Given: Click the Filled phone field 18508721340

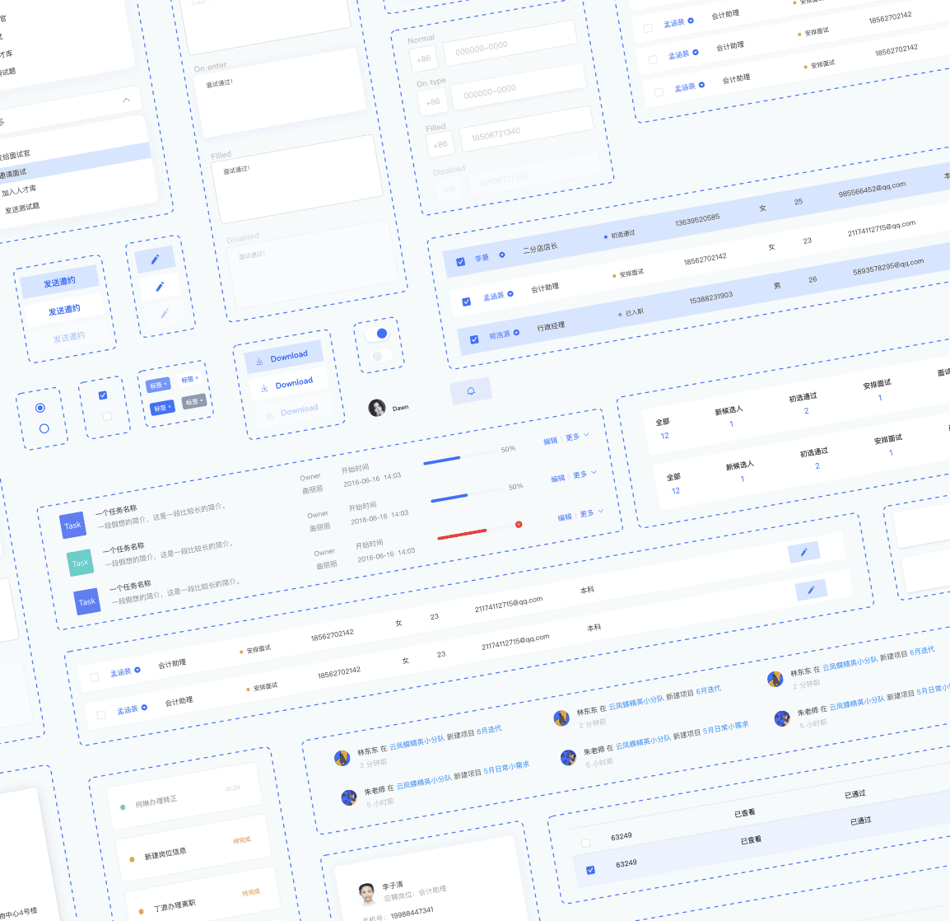Looking at the screenshot, I should (526, 129).
